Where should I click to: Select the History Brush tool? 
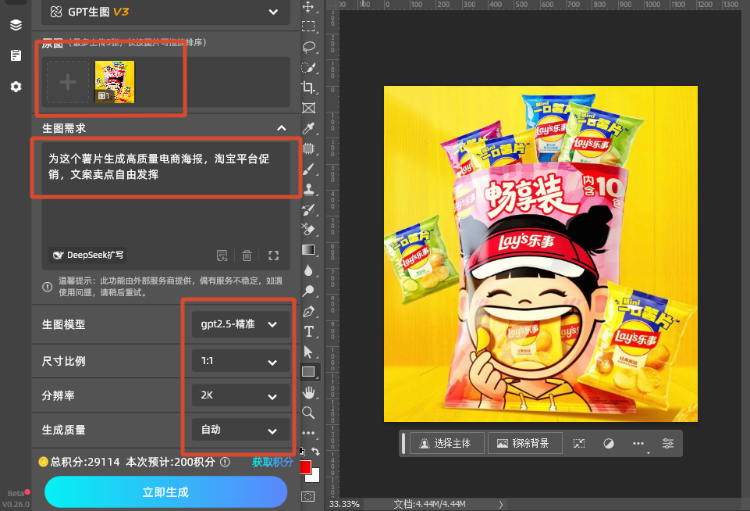pyautogui.click(x=308, y=209)
